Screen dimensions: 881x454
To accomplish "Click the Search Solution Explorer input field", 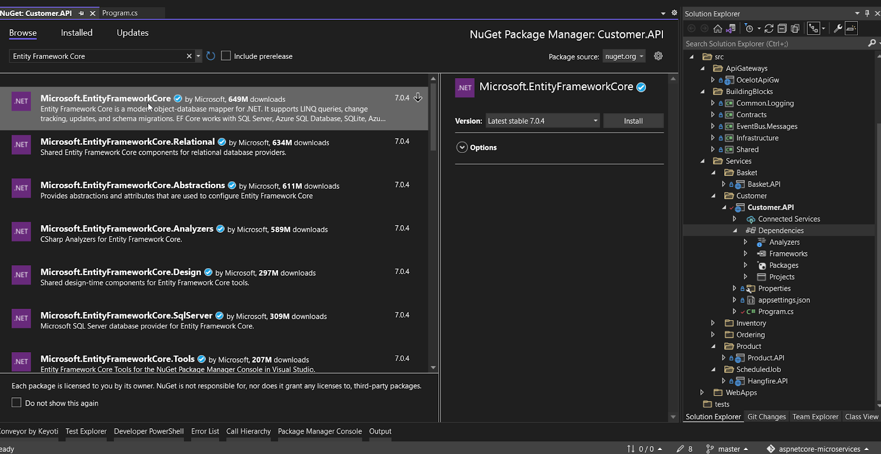I will click(774, 43).
